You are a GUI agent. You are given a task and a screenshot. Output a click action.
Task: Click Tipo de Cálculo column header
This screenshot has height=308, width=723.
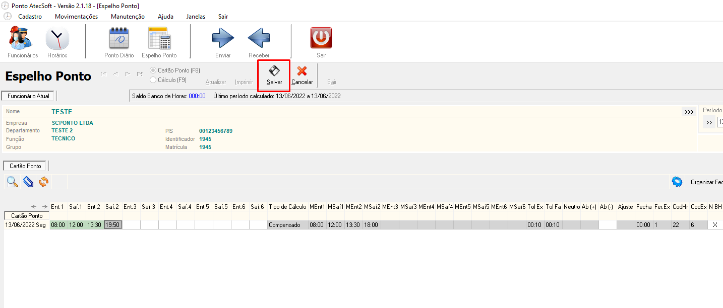click(x=288, y=207)
